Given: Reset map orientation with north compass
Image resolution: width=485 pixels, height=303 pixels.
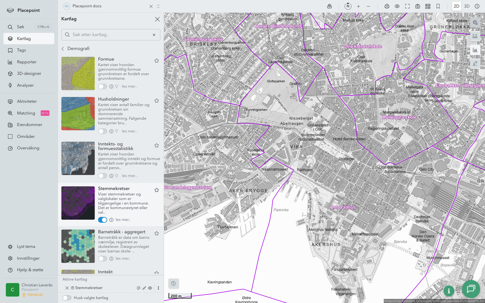Looking at the screenshot, I should (348, 6).
